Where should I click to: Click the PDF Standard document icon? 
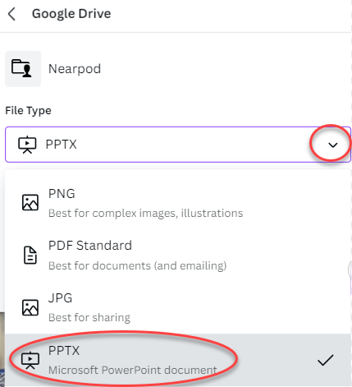[30, 255]
